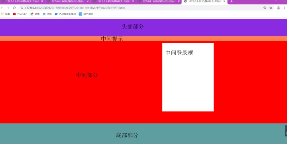Open the Chrome profile avatar
Viewport: 287px width, 151px height.
[x=278, y=8]
